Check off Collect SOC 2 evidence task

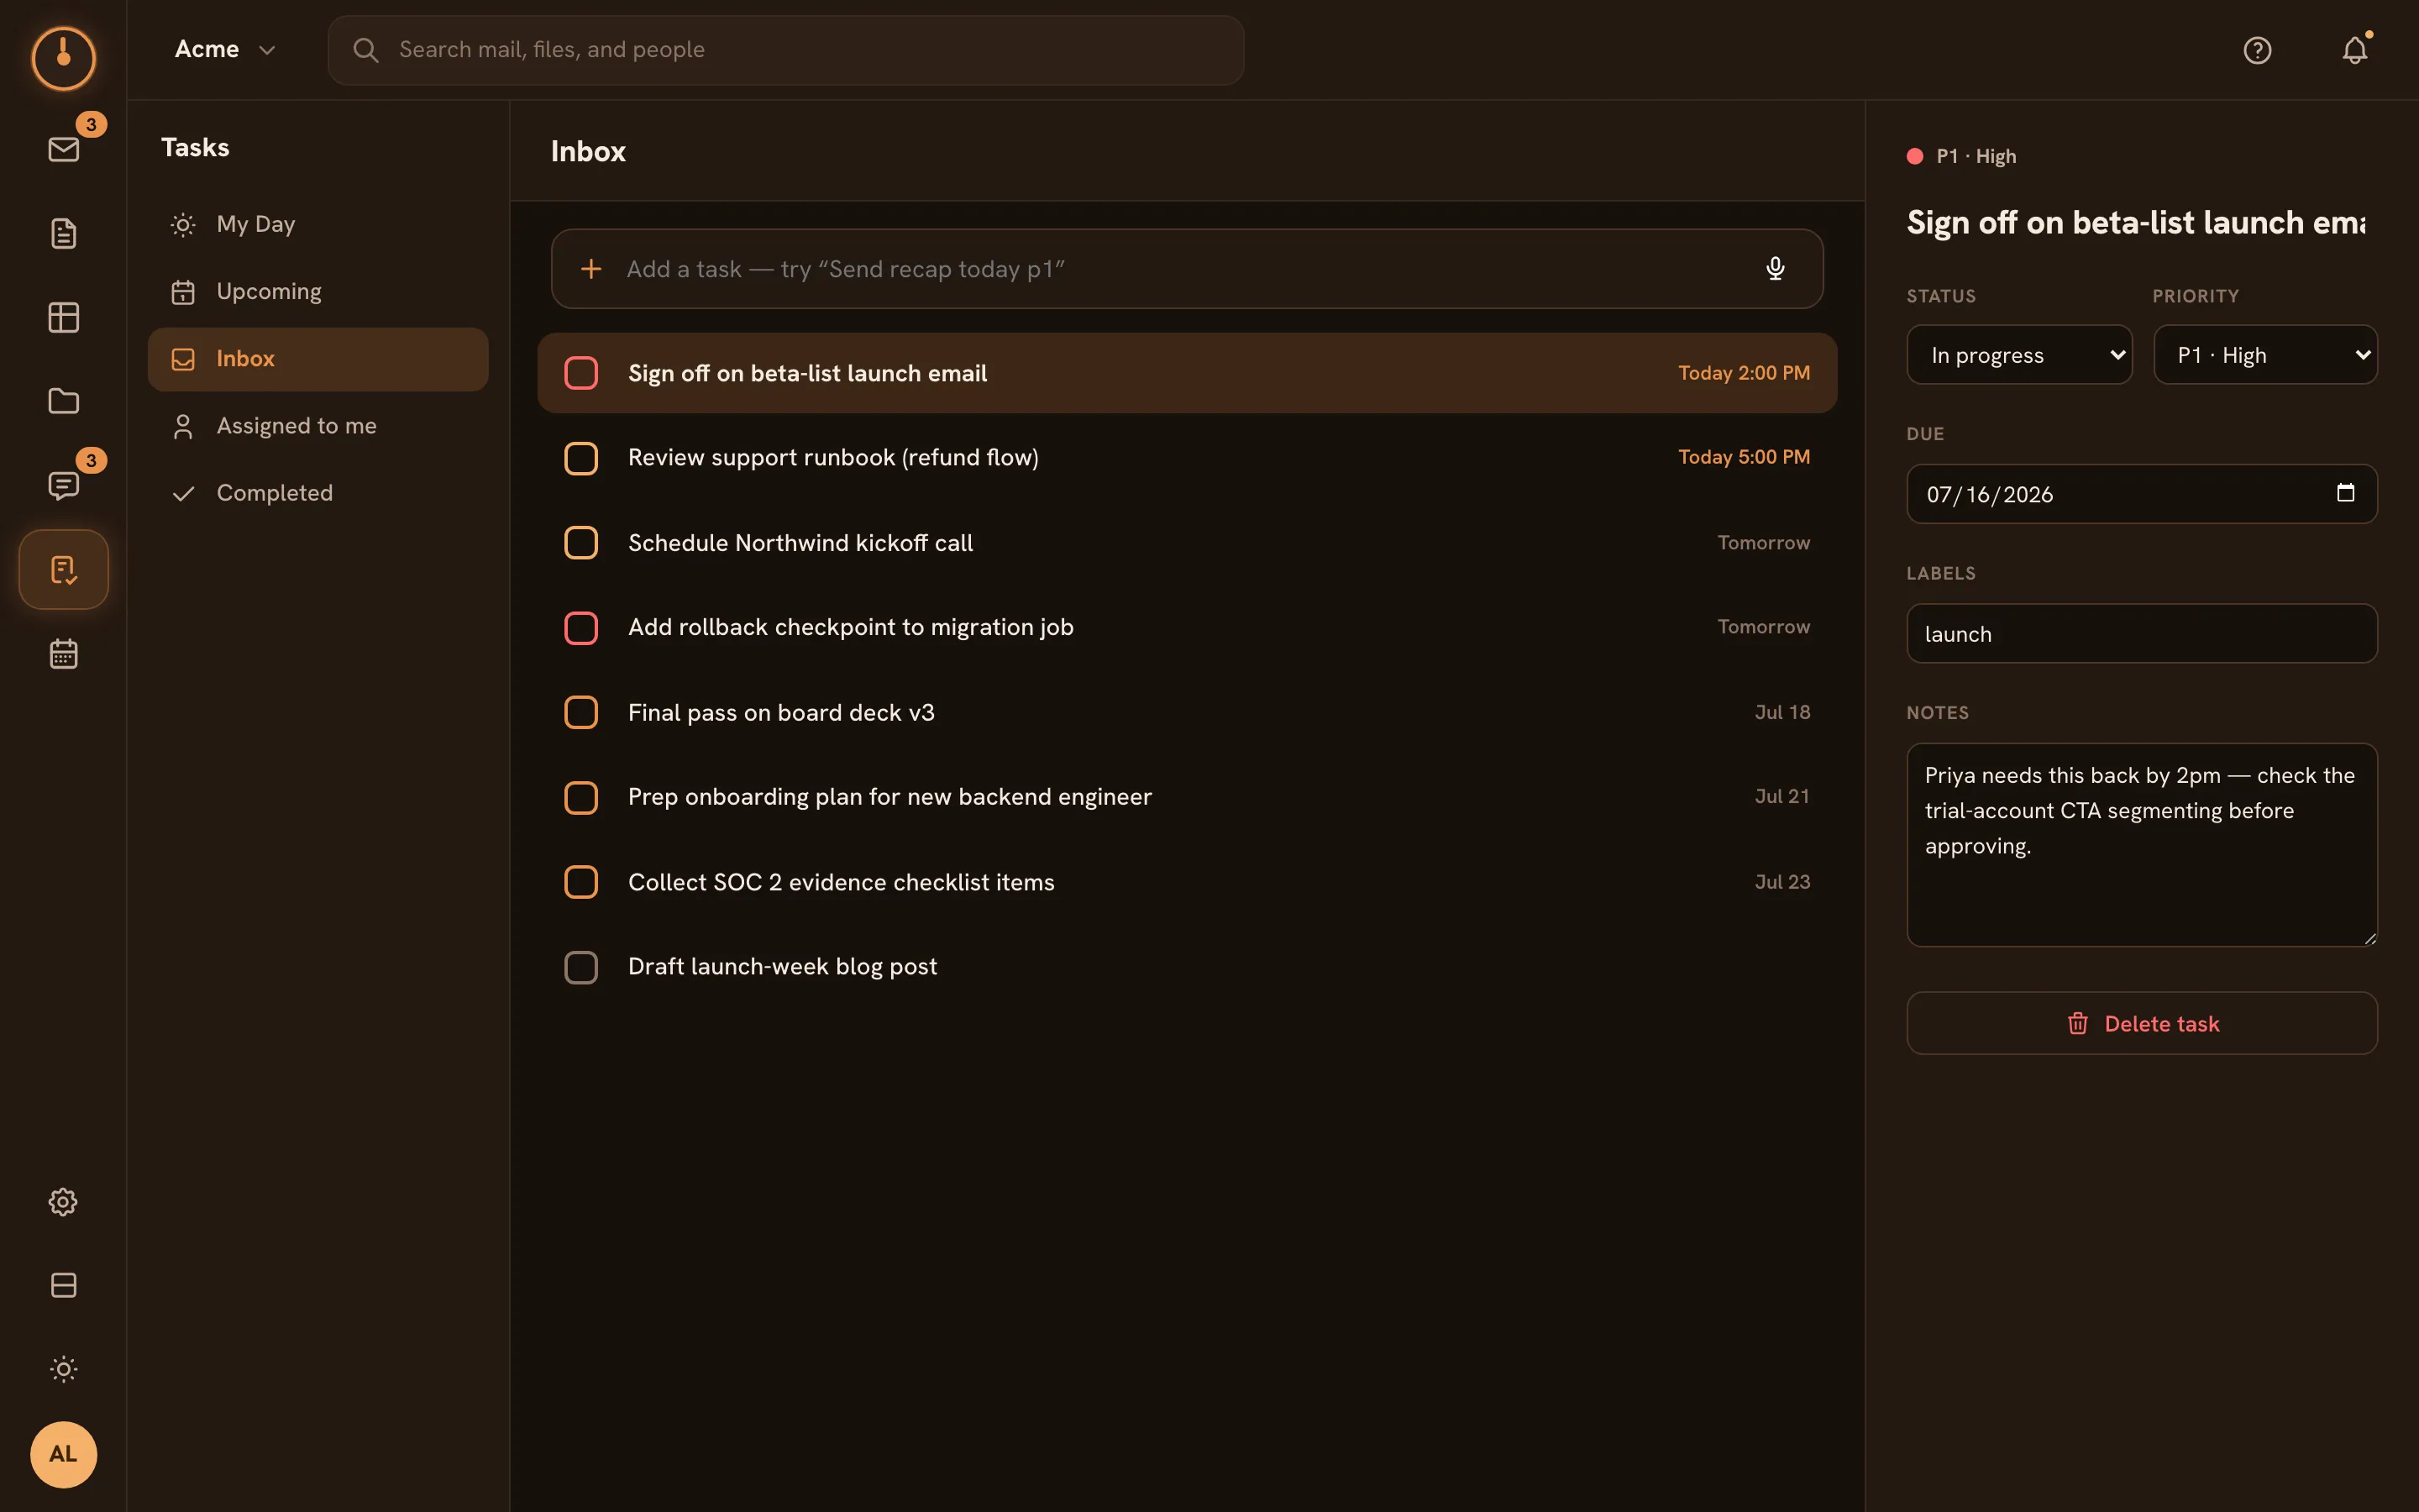pyautogui.click(x=580, y=882)
